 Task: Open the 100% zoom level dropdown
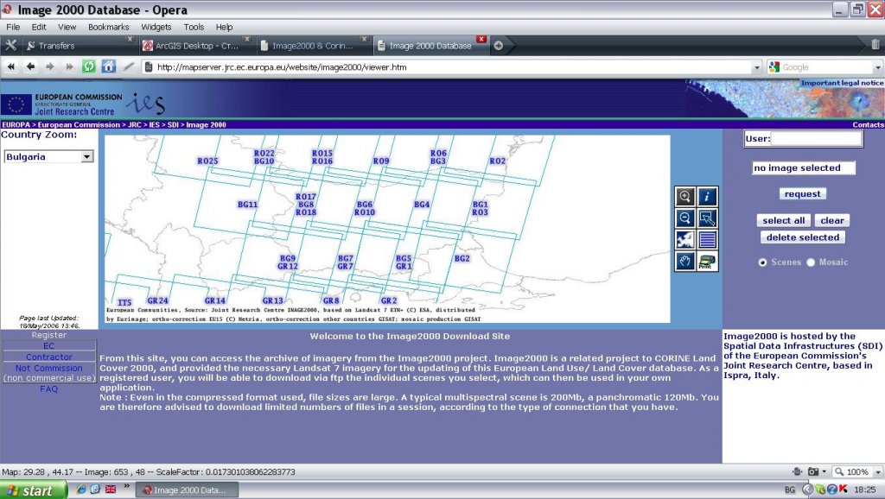(x=878, y=472)
